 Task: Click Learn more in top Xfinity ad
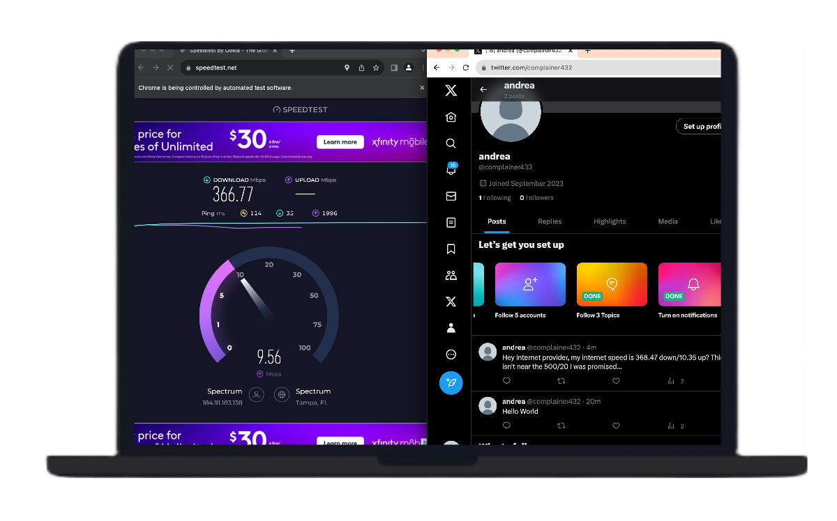click(x=340, y=142)
